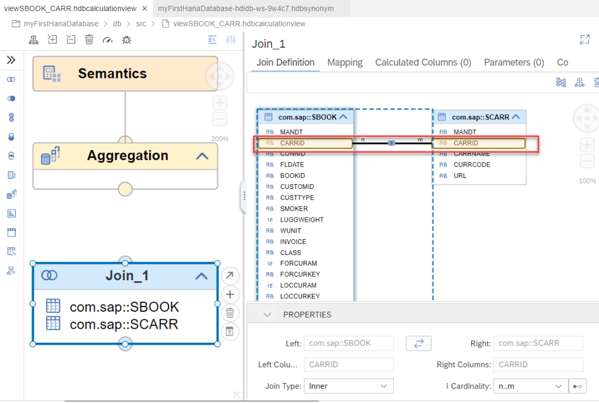
Task: Switch to the Mapping tab
Action: [345, 63]
